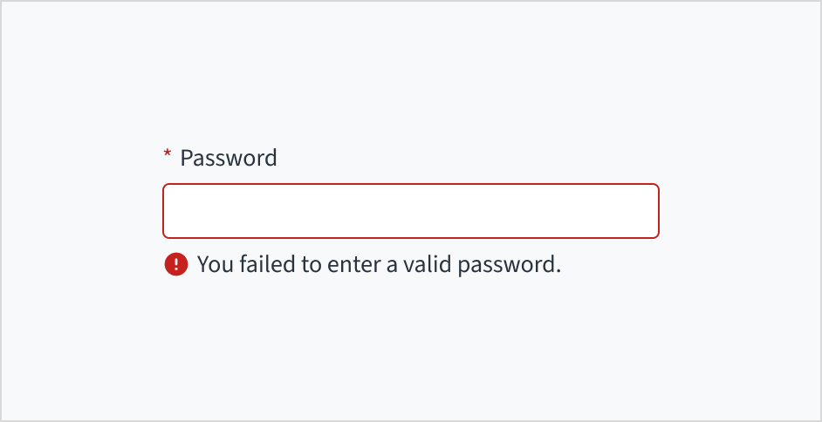Click the red required asterisk
822x422 pixels.
[x=168, y=156]
